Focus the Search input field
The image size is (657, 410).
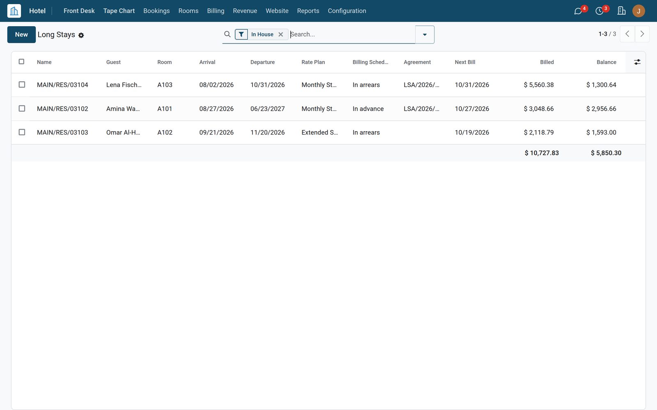(x=352, y=34)
